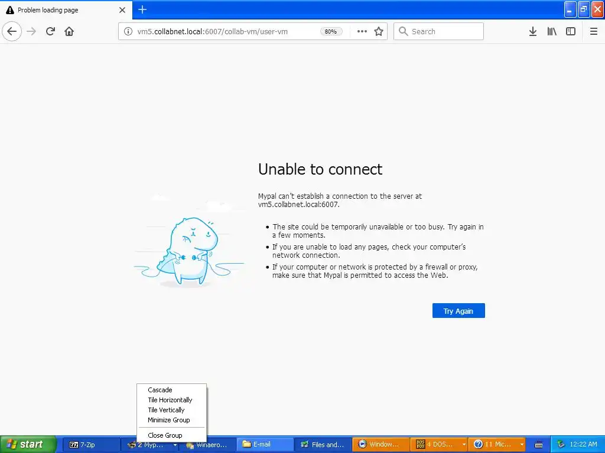Switch to Window... media player taskbar item

381,445
